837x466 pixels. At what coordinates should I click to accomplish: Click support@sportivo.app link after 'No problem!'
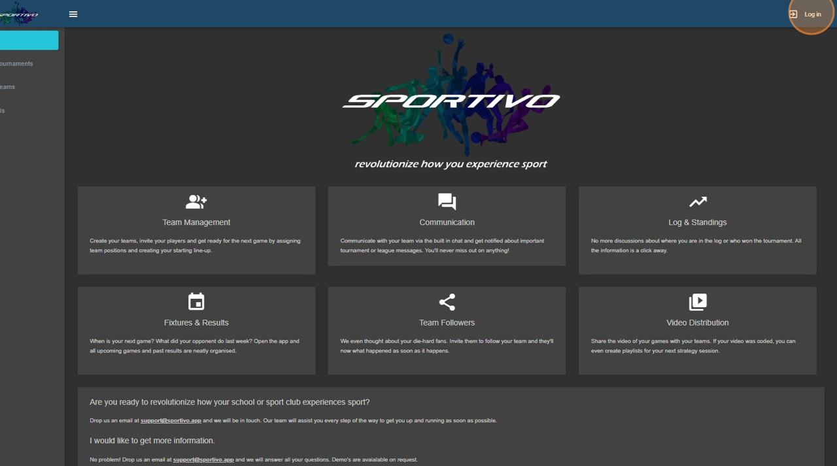click(x=203, y=459)
